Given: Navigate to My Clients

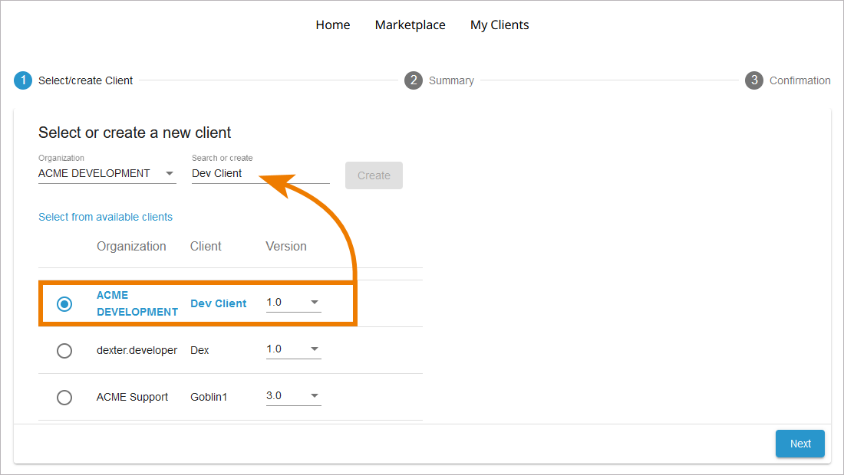Looking at the screenshot, I should [499, 25].
